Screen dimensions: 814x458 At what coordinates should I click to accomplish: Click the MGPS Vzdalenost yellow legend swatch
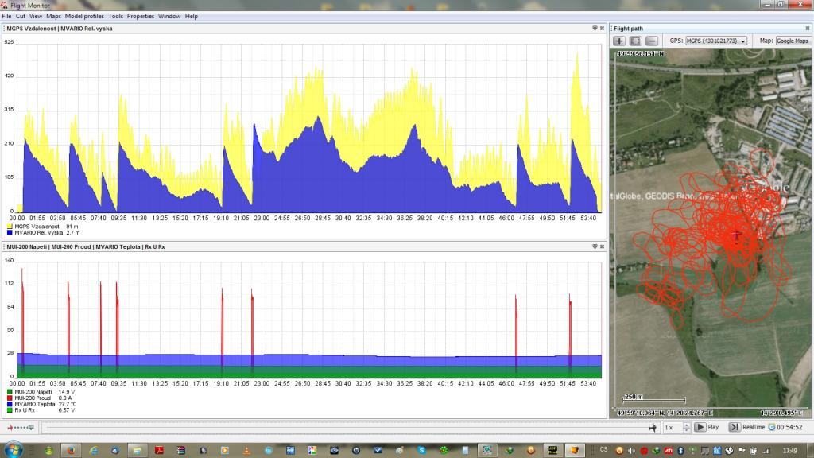click(10, 227)
